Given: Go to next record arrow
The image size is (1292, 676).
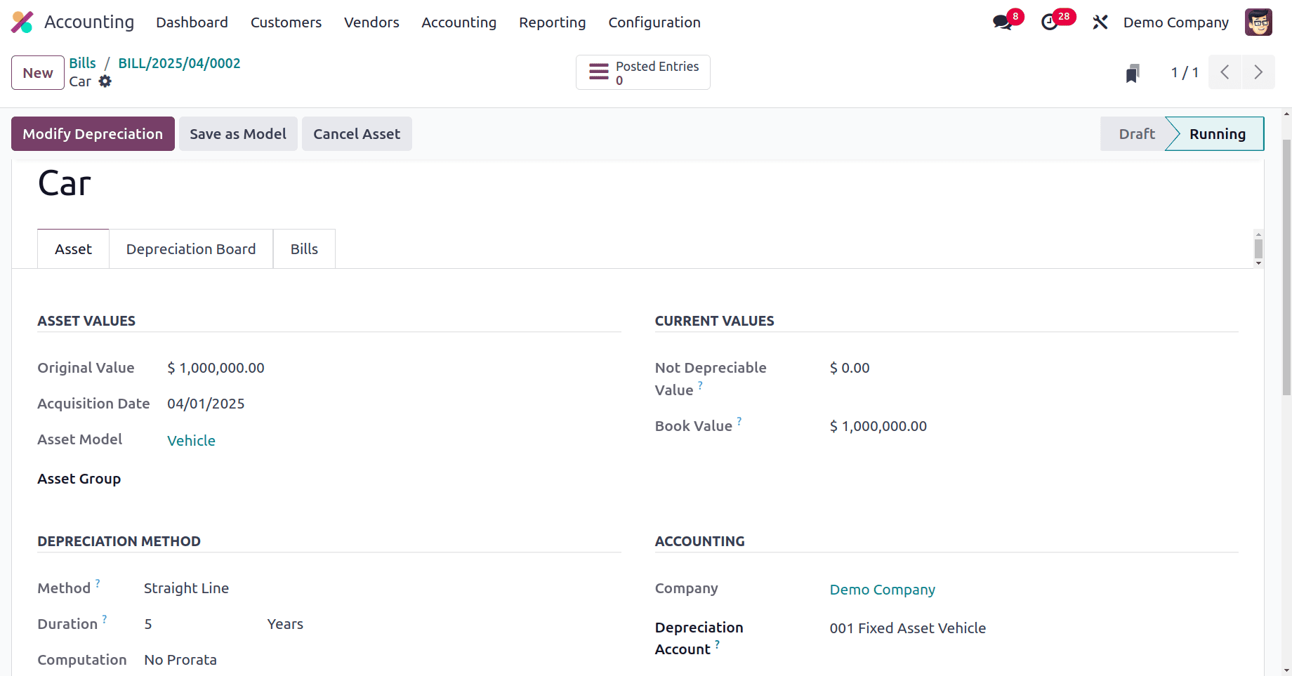Looking at the screenshot, I should (x=1258, y=72).
